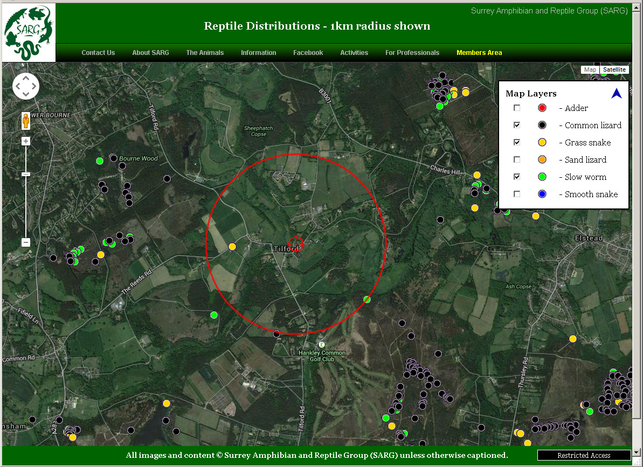Click the red Adder color dot
Image resolution: width=643 pixels, height=467 pixels.
pos(542,108)
